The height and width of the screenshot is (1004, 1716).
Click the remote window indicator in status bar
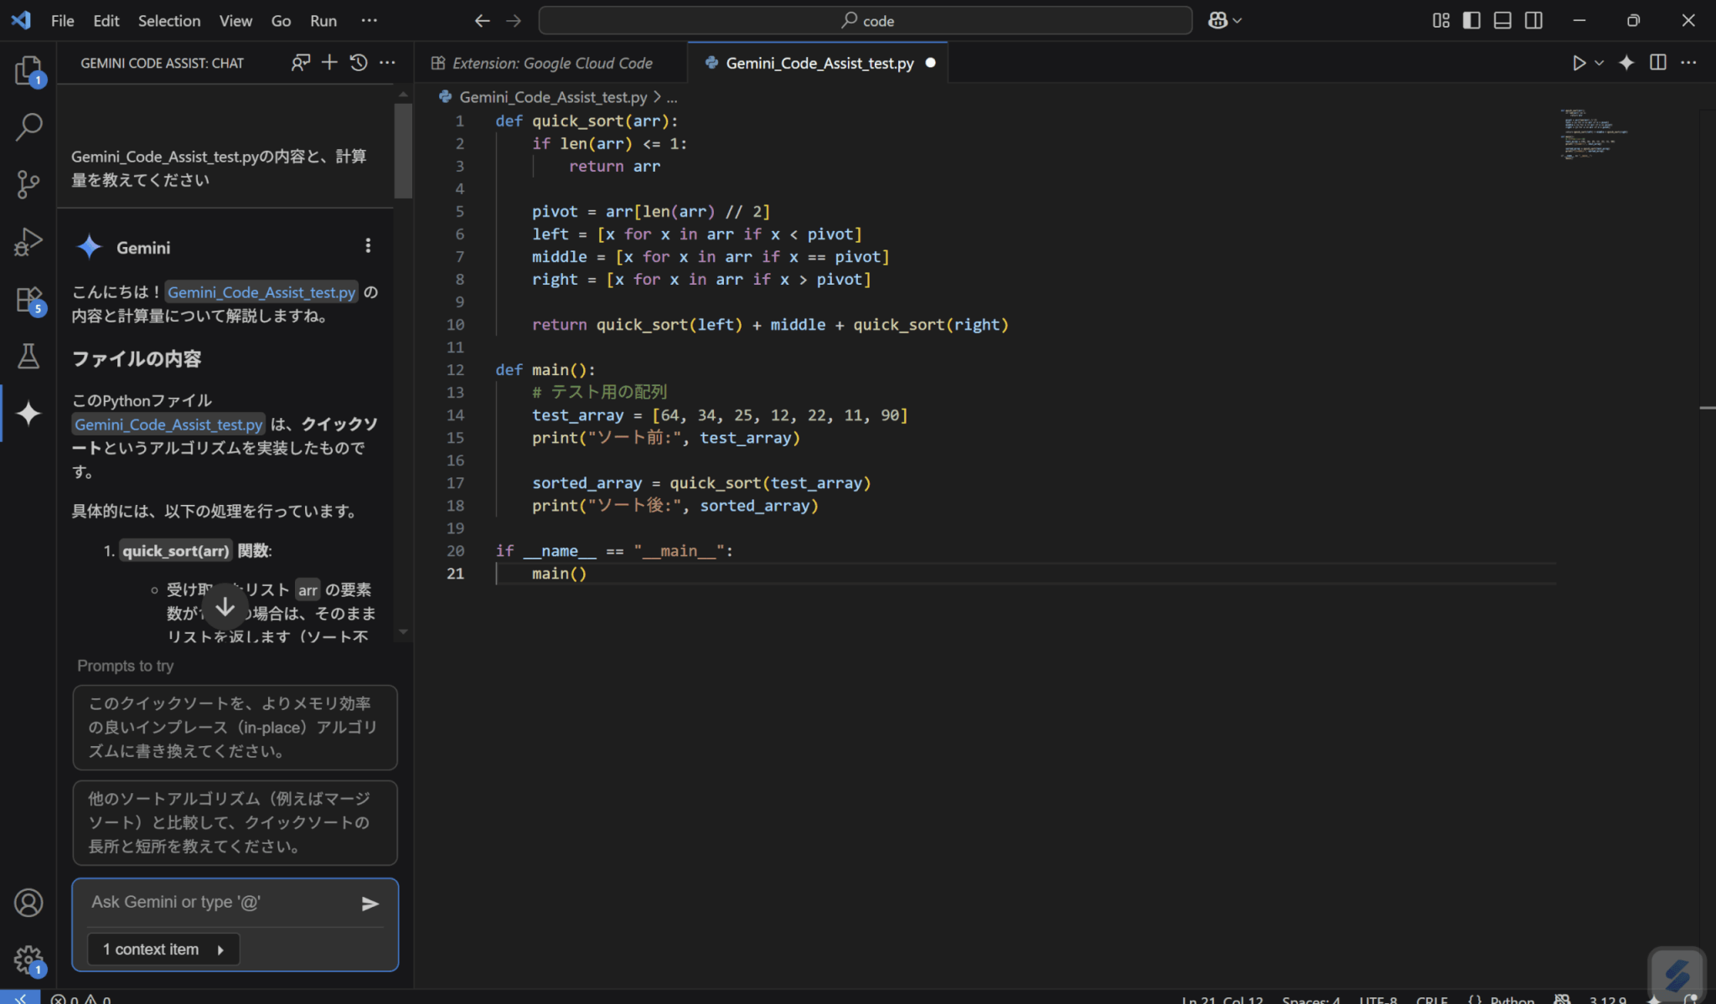(x=20, y=998)
